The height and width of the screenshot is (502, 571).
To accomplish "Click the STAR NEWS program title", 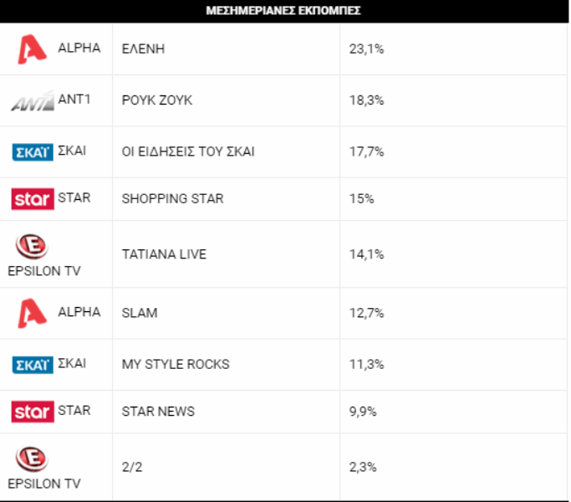I will click(x=158, y=412).
